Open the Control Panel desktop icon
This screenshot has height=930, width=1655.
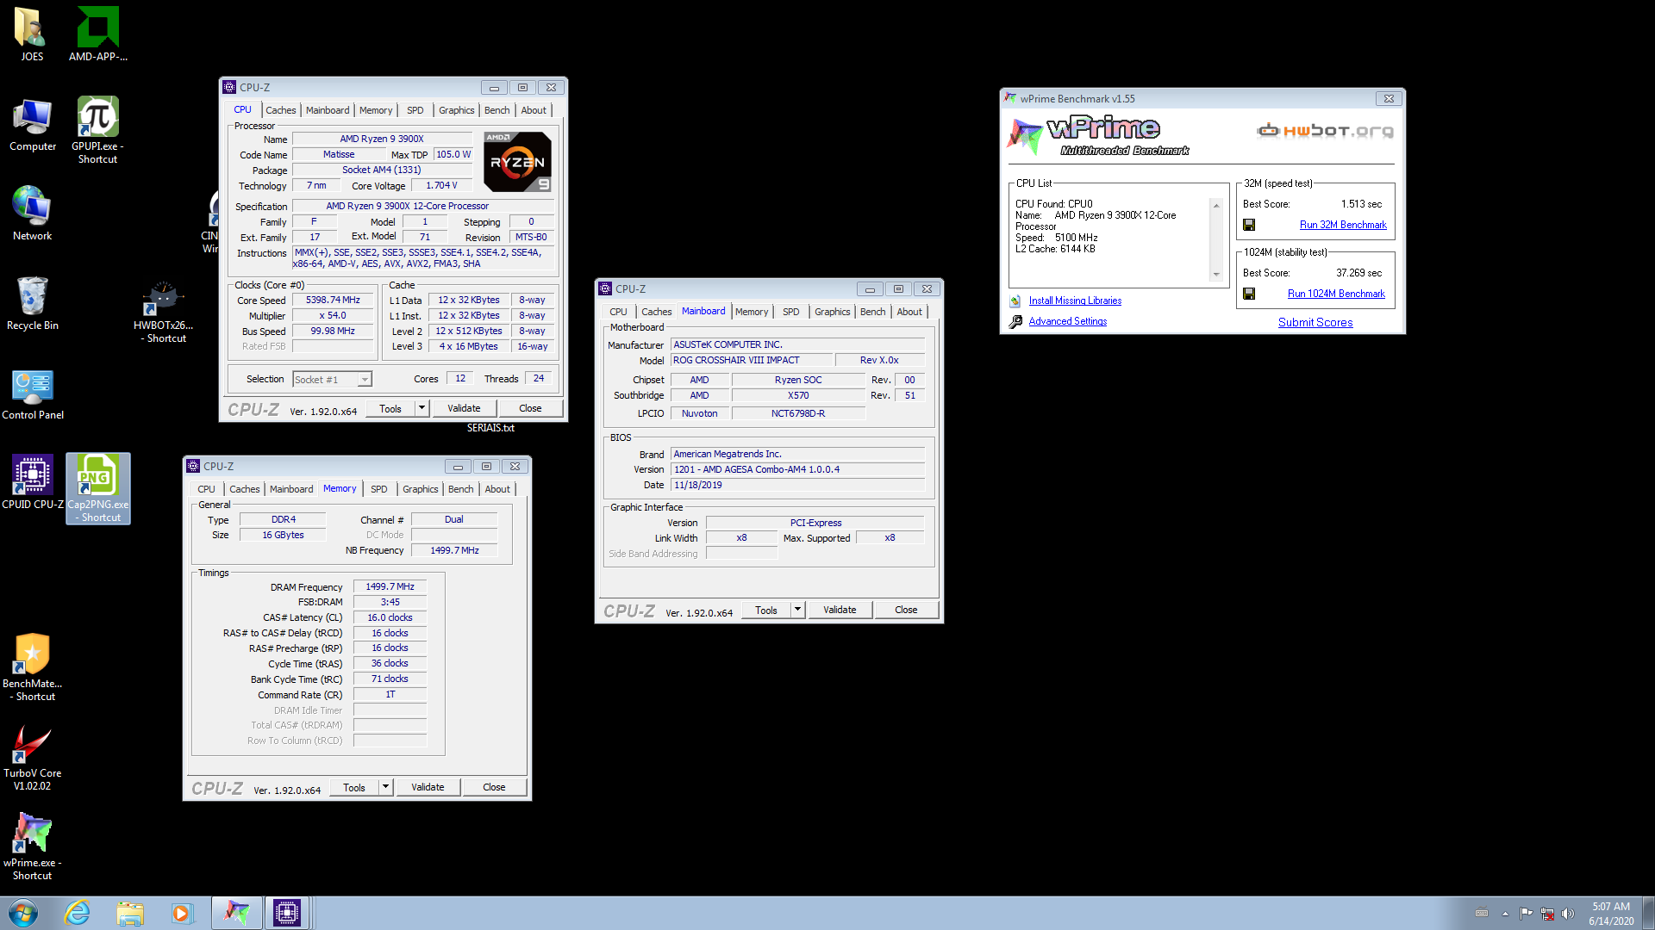(32, 394)
